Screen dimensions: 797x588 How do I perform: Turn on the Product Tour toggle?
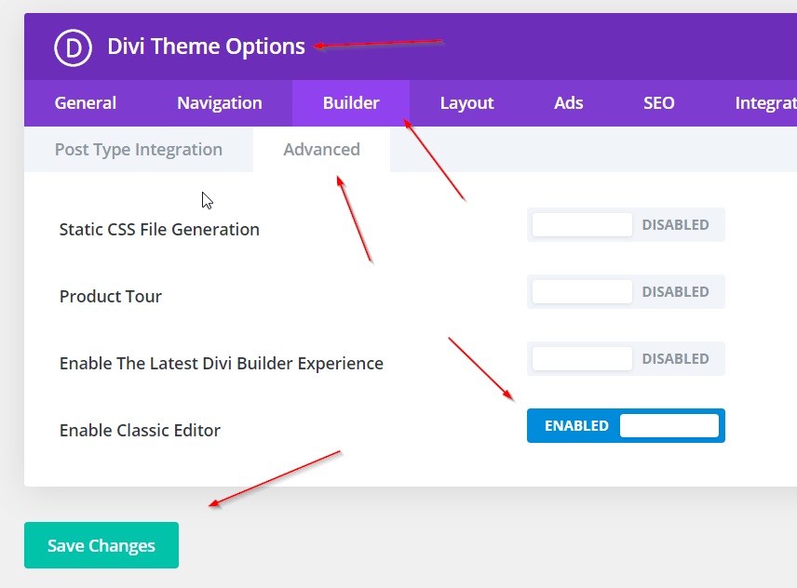[x=626, y=292]
